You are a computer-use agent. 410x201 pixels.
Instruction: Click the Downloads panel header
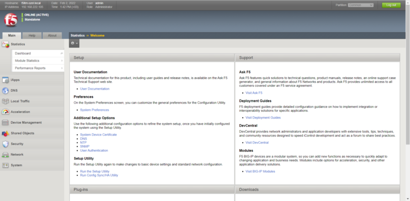318,189
